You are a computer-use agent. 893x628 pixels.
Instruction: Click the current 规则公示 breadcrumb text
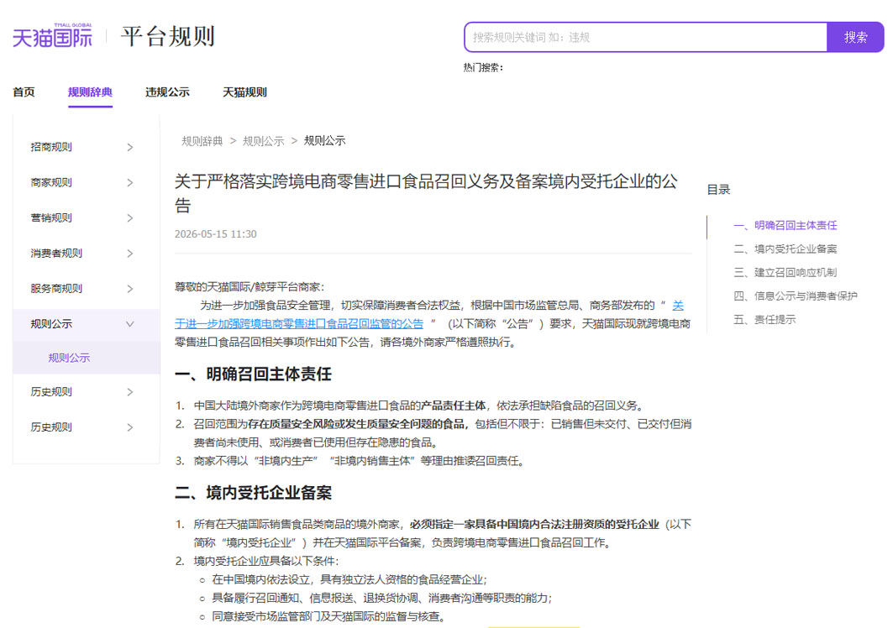324,141
